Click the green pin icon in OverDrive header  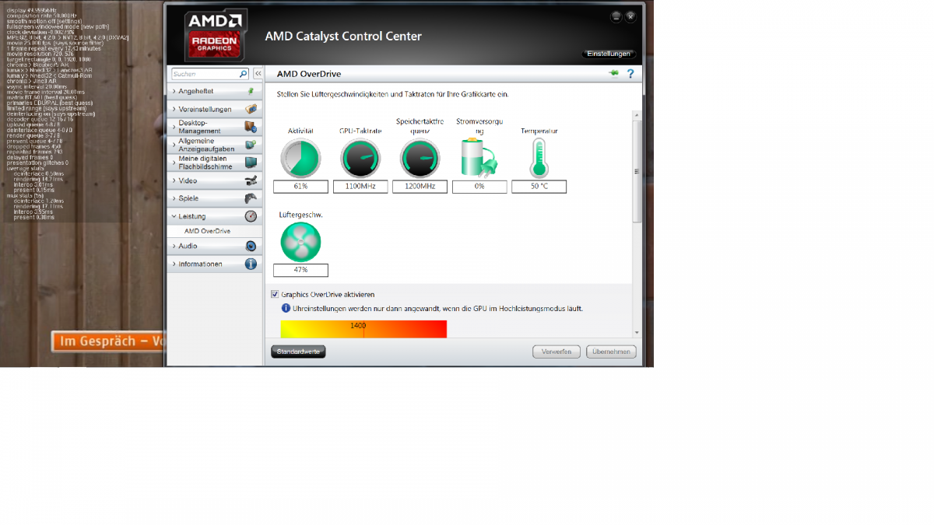tap(614, 73)
